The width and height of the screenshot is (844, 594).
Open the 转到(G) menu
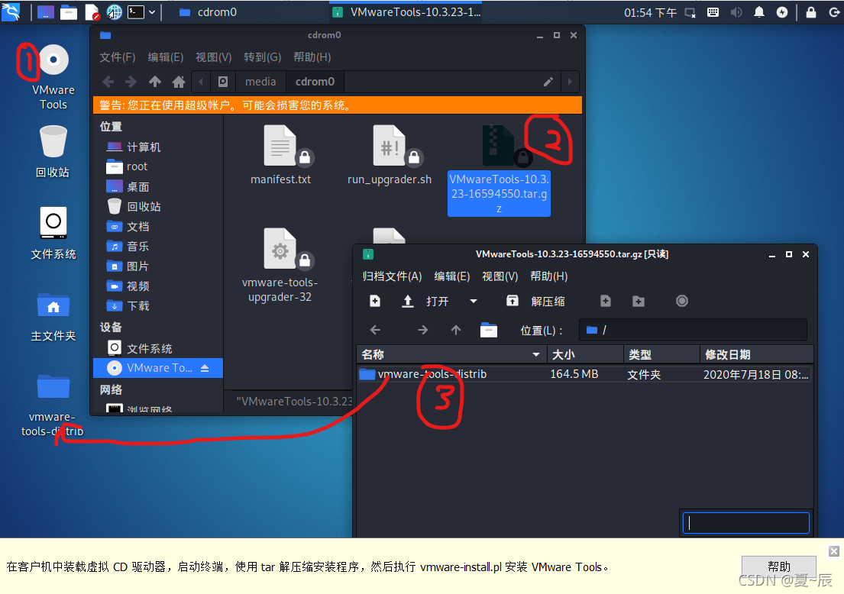pyautogui.click(x=263, y=57)
